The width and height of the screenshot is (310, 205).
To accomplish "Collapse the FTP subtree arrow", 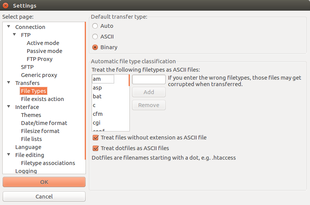I will (15, 35).
